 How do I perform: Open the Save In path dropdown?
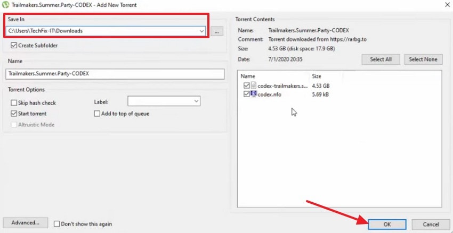click(201, 31)
